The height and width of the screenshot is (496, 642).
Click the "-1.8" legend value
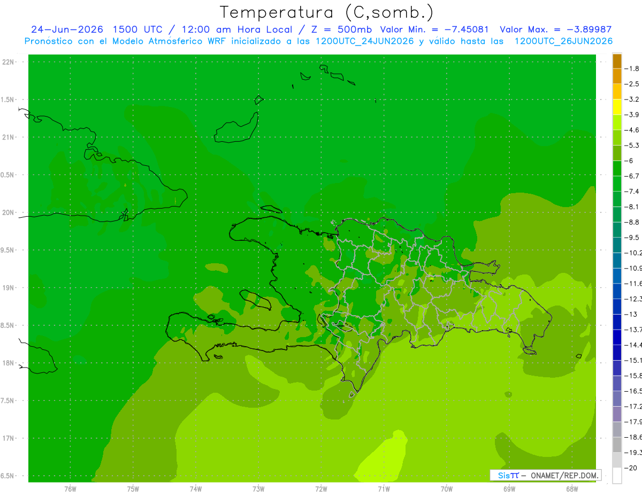point(633,69)
